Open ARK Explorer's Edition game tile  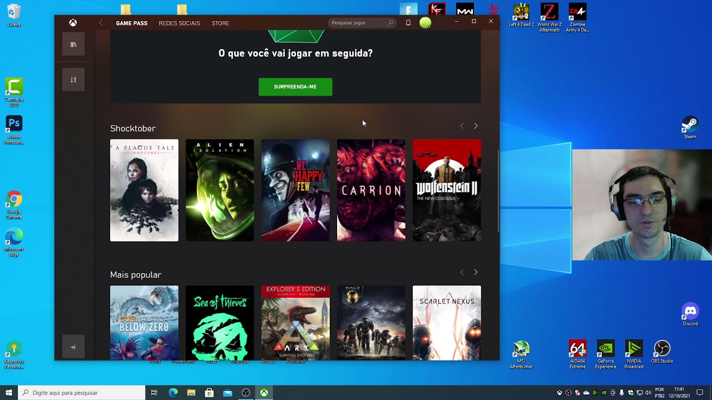coord(295,323)
